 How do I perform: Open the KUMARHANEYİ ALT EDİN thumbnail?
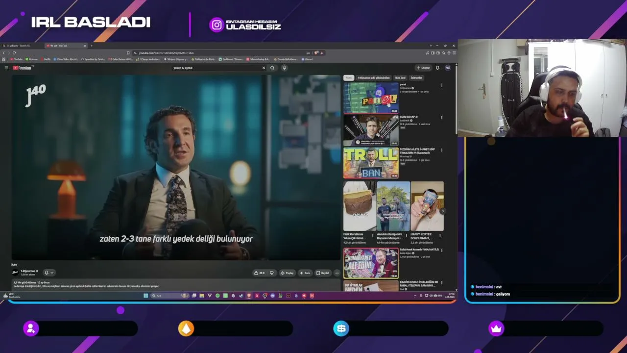coord(371,263)
